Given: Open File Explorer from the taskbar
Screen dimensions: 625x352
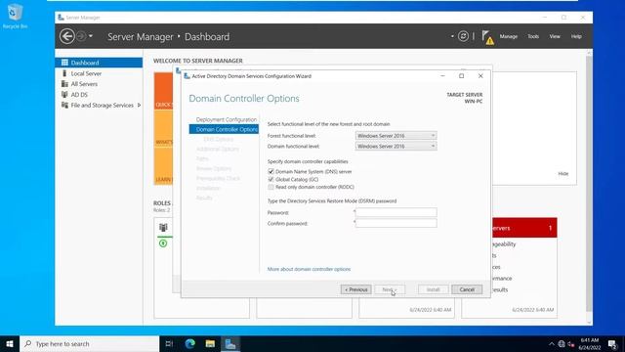Looking at the screenshot, I should 210,343.
